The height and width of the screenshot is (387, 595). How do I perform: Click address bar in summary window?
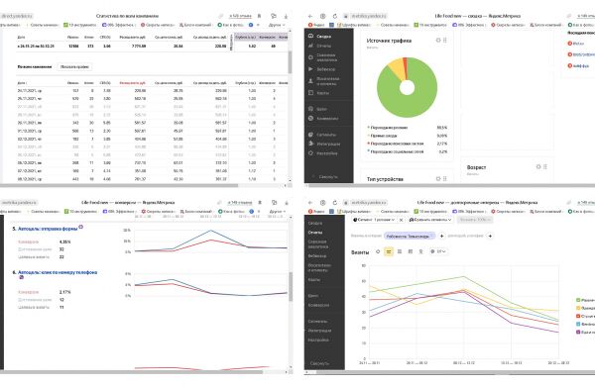coord(368,16)
